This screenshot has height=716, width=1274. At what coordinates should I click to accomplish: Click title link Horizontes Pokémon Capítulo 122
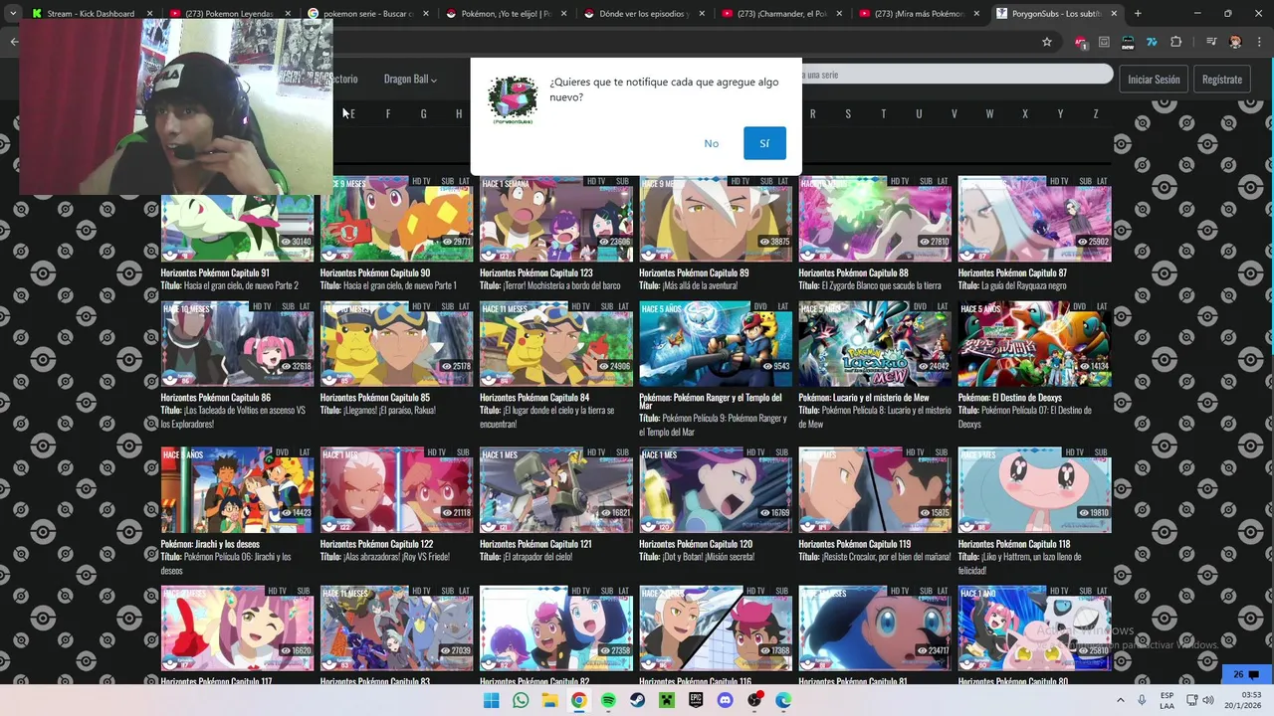click(376, 544)
